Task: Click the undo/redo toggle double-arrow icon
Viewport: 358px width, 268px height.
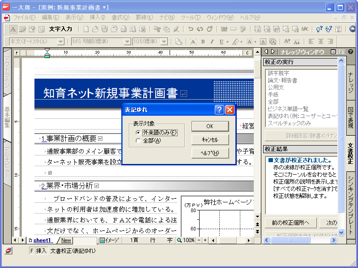Action: pos(200,29)
